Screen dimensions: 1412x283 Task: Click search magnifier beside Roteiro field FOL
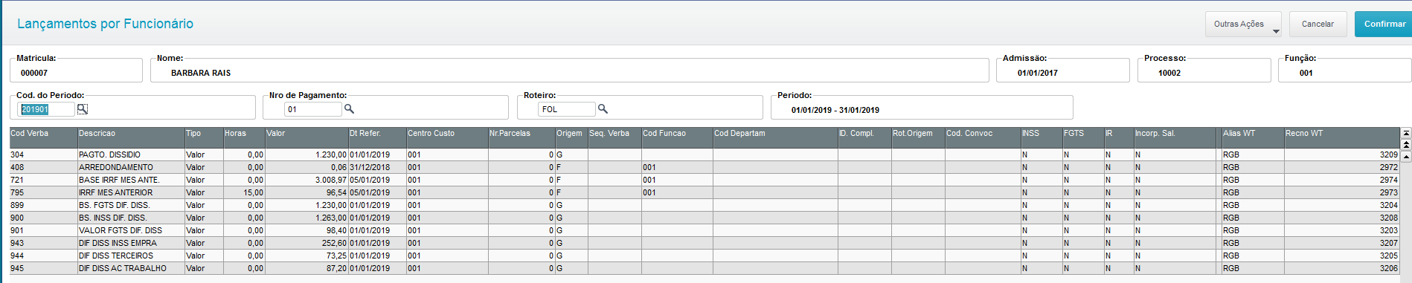tap(603, 109)
